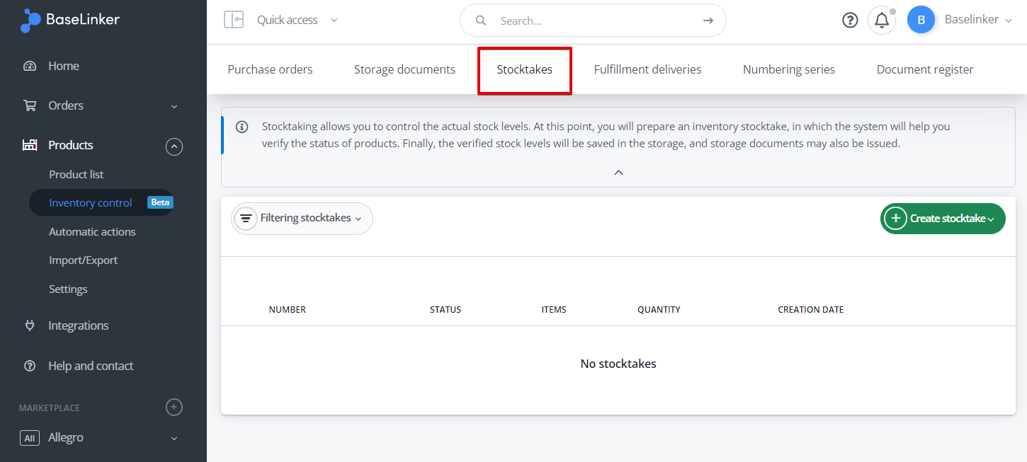Collapse the sidebar panel icon

[x=234, y=20]
